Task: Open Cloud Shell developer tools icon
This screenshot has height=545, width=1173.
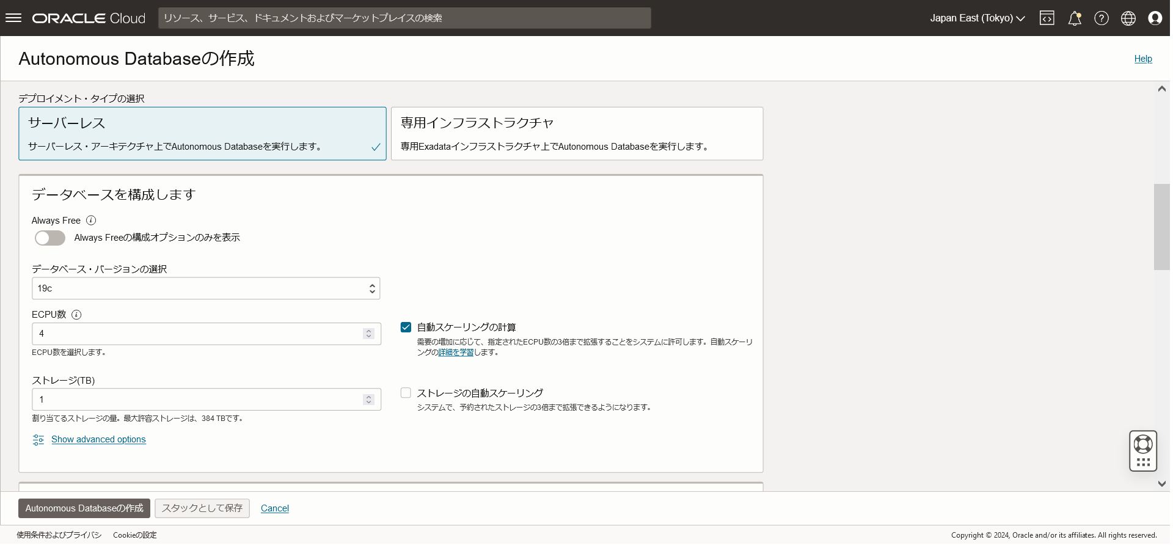Action: tap(1047, 18)
